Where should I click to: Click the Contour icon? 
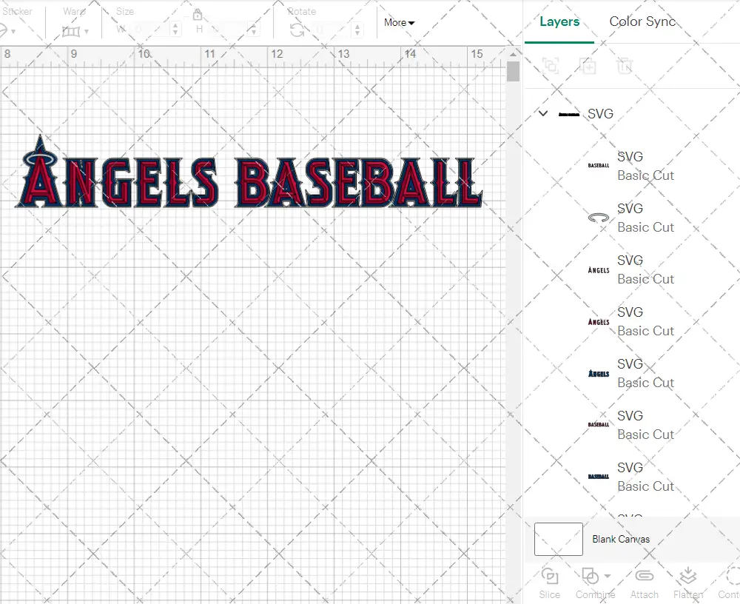pos(731,576)
